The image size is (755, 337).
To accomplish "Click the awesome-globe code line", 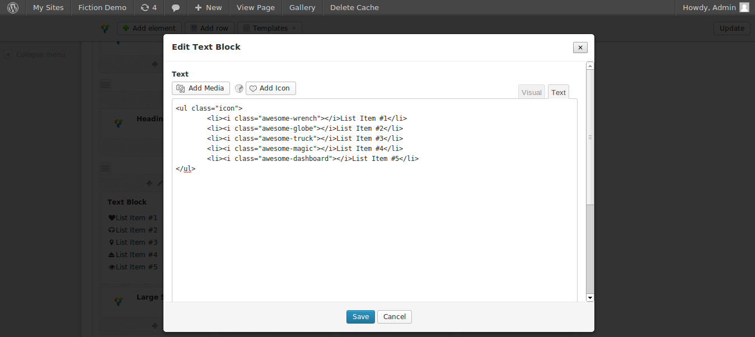I will [x=305, y=129].
